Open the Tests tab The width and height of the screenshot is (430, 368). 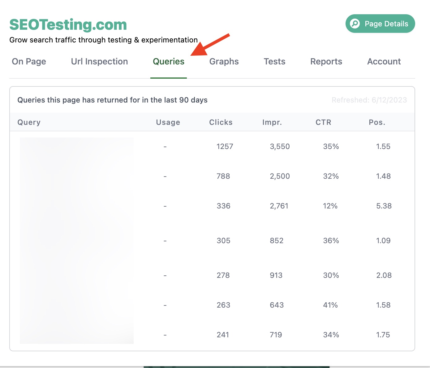coord(274,61)
